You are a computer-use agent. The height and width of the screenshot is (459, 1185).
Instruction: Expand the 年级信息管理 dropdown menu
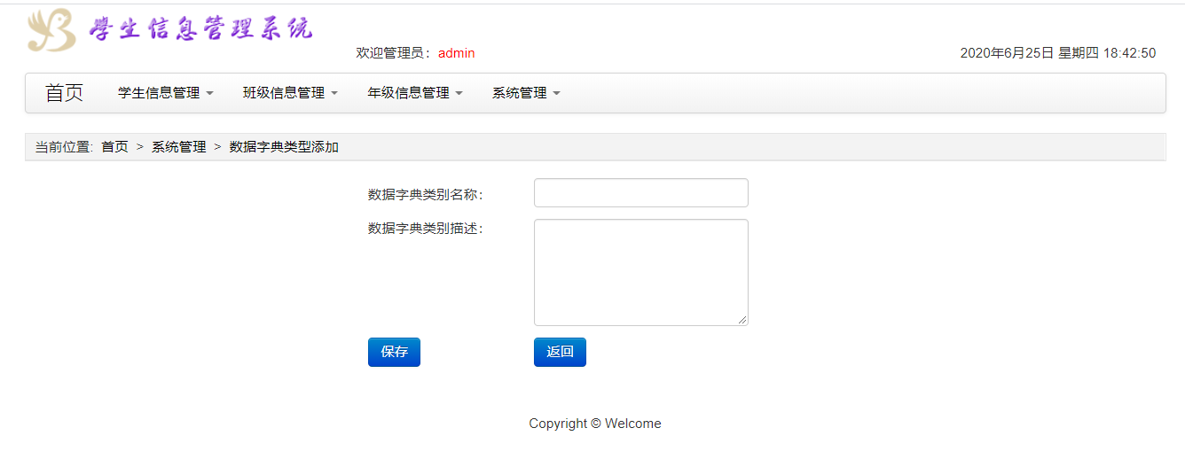tap(415, 93)
